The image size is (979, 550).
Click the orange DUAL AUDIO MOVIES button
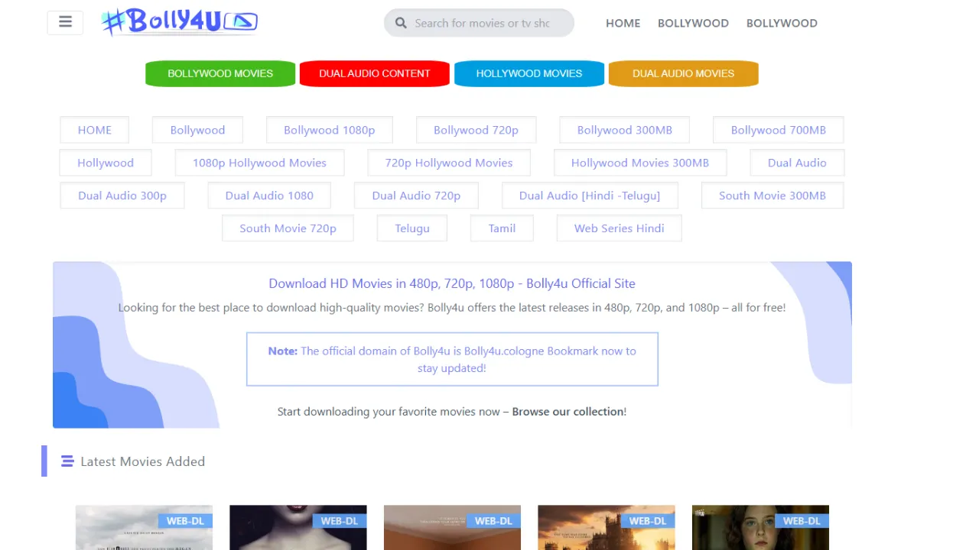point(683,73)
